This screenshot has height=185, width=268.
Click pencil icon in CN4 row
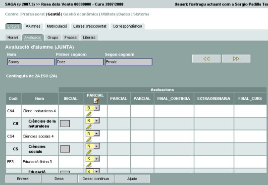(x=89, y=114)
